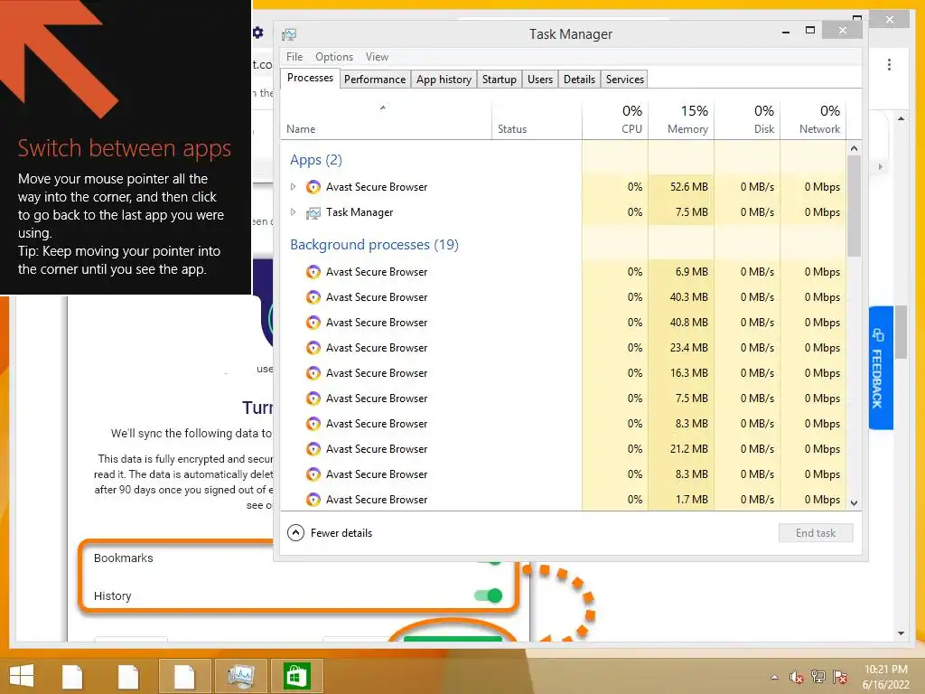Screen dimensions: 925x694
Task: Open second blank document taskbar icon
Action: [128, 676]
